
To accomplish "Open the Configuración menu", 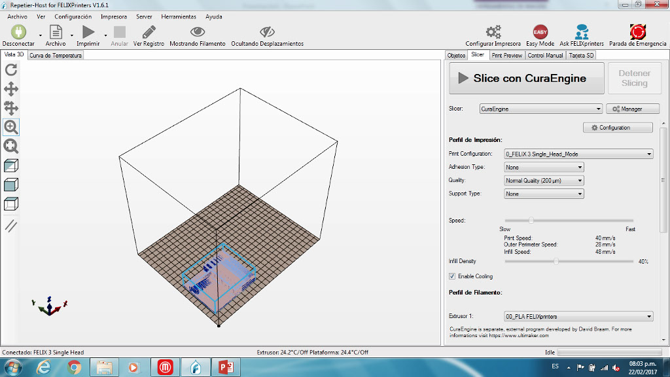I will [73, 16].
